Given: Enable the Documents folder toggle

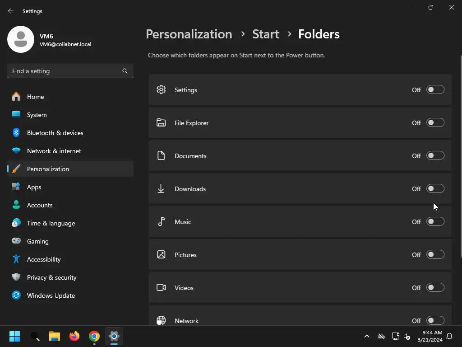Looking at the screenshot, I should pyautogui.click(x=435, y=155).
